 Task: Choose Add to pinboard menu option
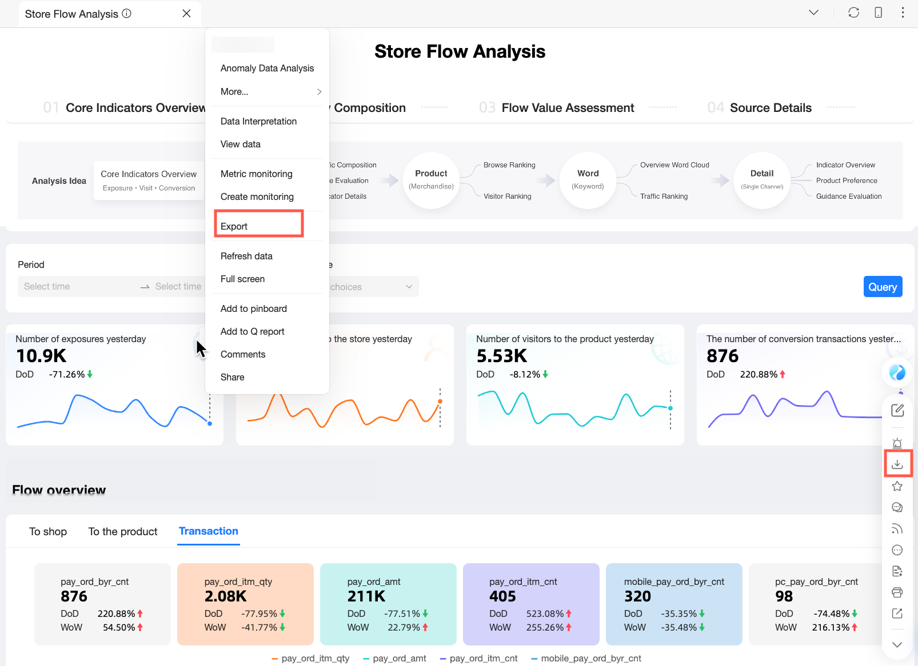click(x=254, y=308)
